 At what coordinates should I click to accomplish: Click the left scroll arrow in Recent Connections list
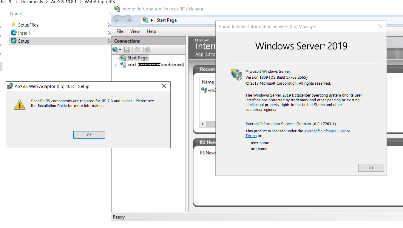click(x=203, y=124)
